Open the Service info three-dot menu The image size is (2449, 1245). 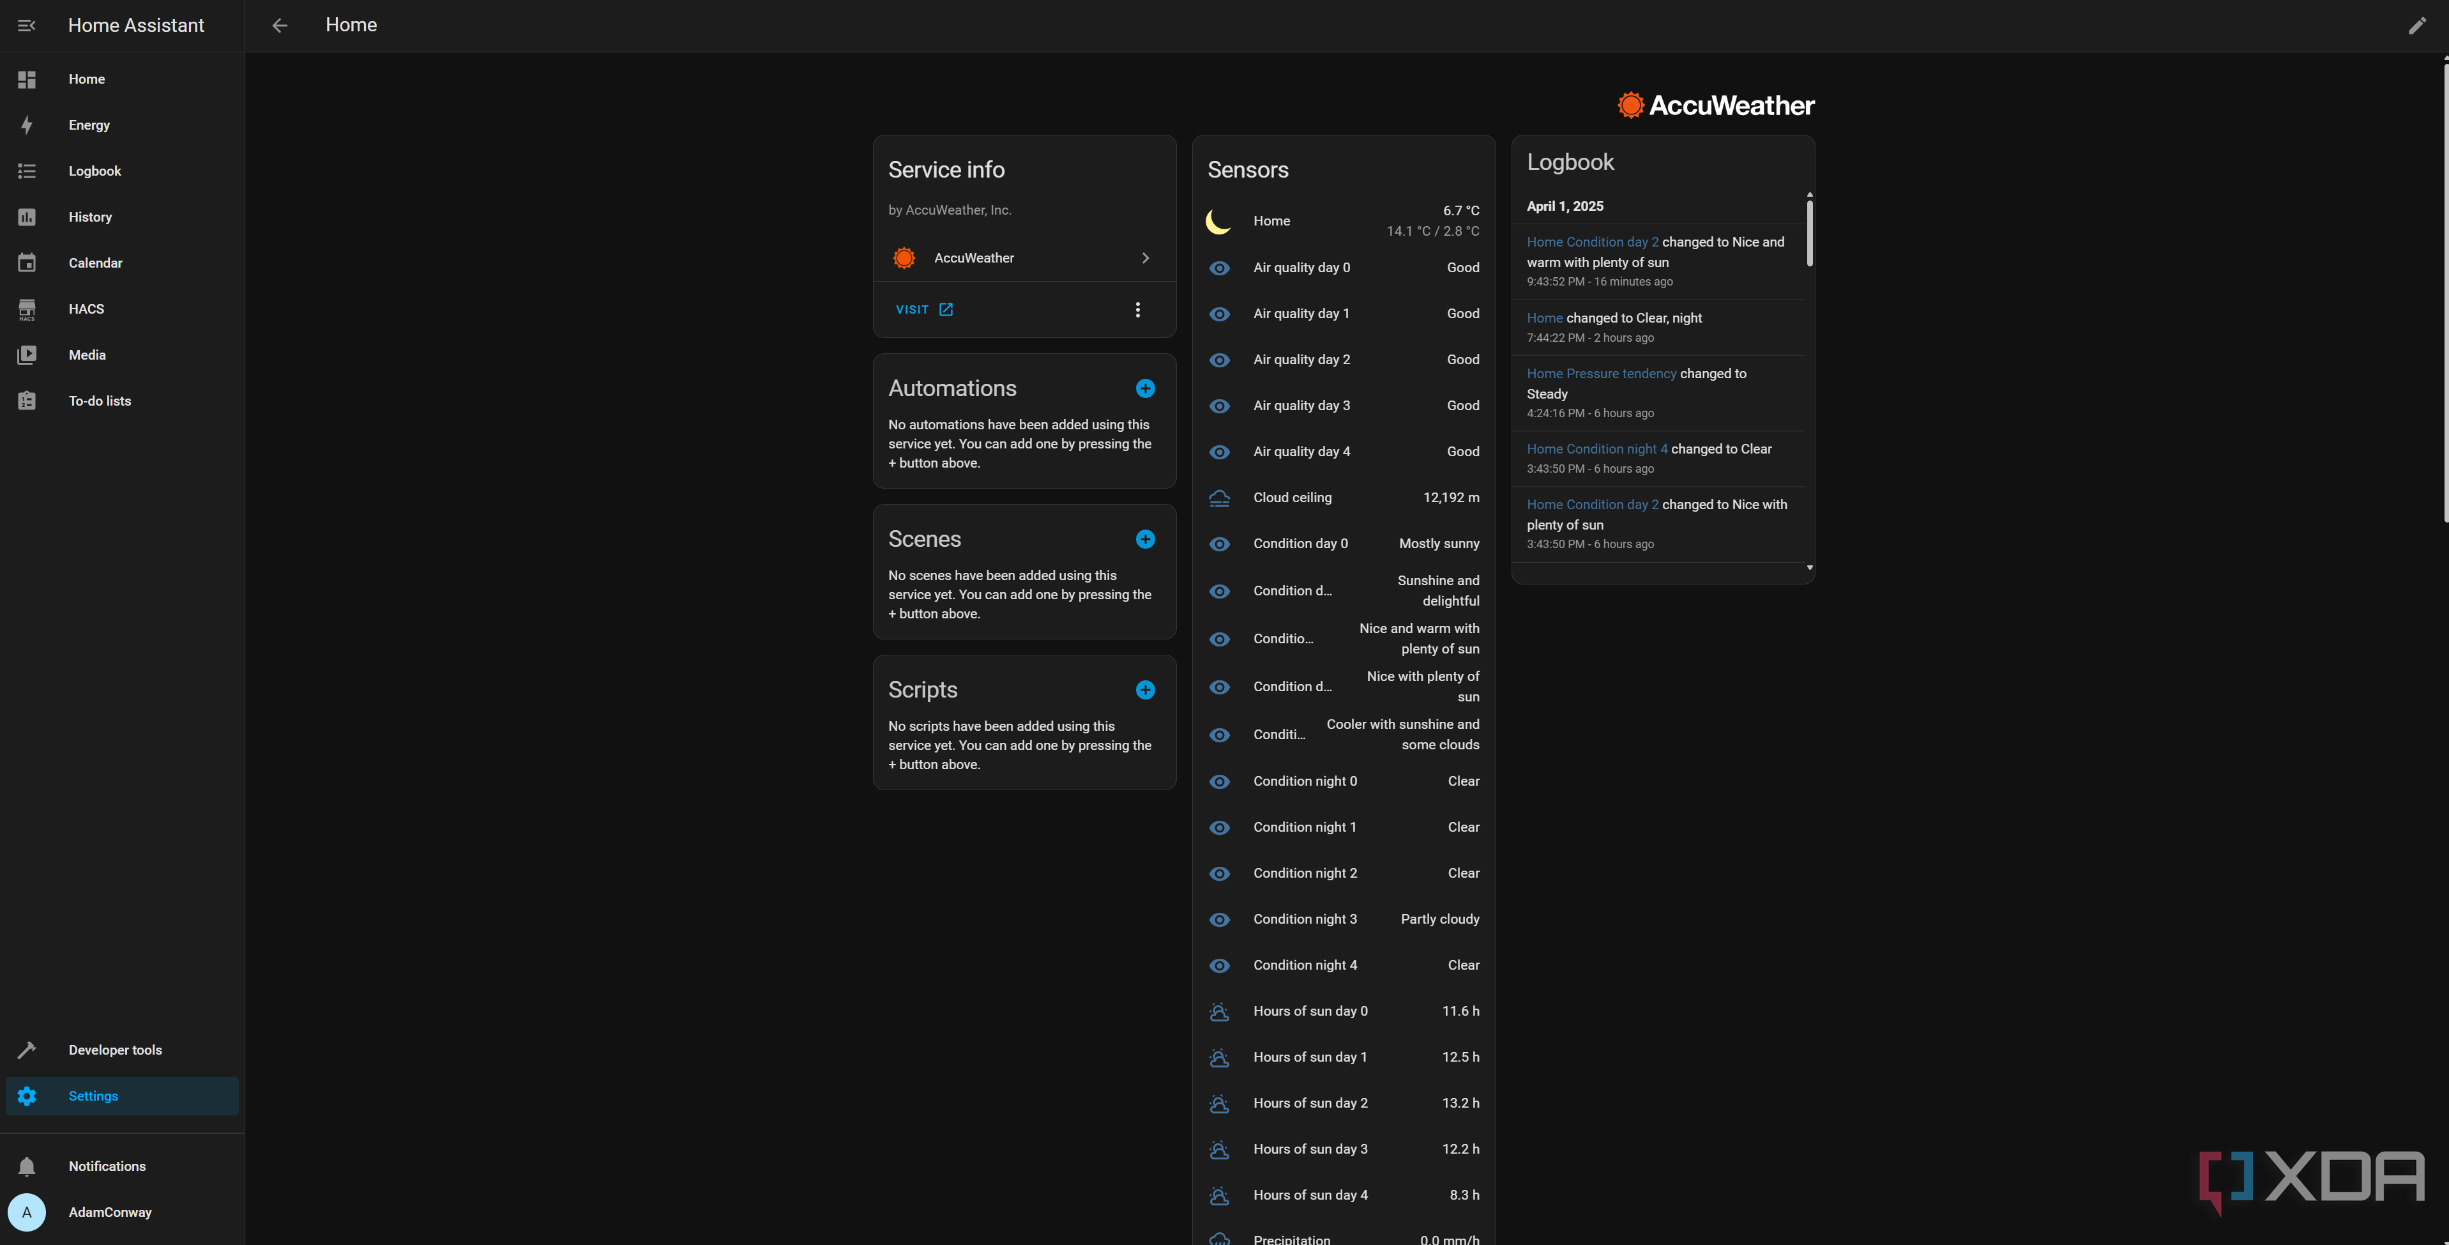[x=1137, y=310]
